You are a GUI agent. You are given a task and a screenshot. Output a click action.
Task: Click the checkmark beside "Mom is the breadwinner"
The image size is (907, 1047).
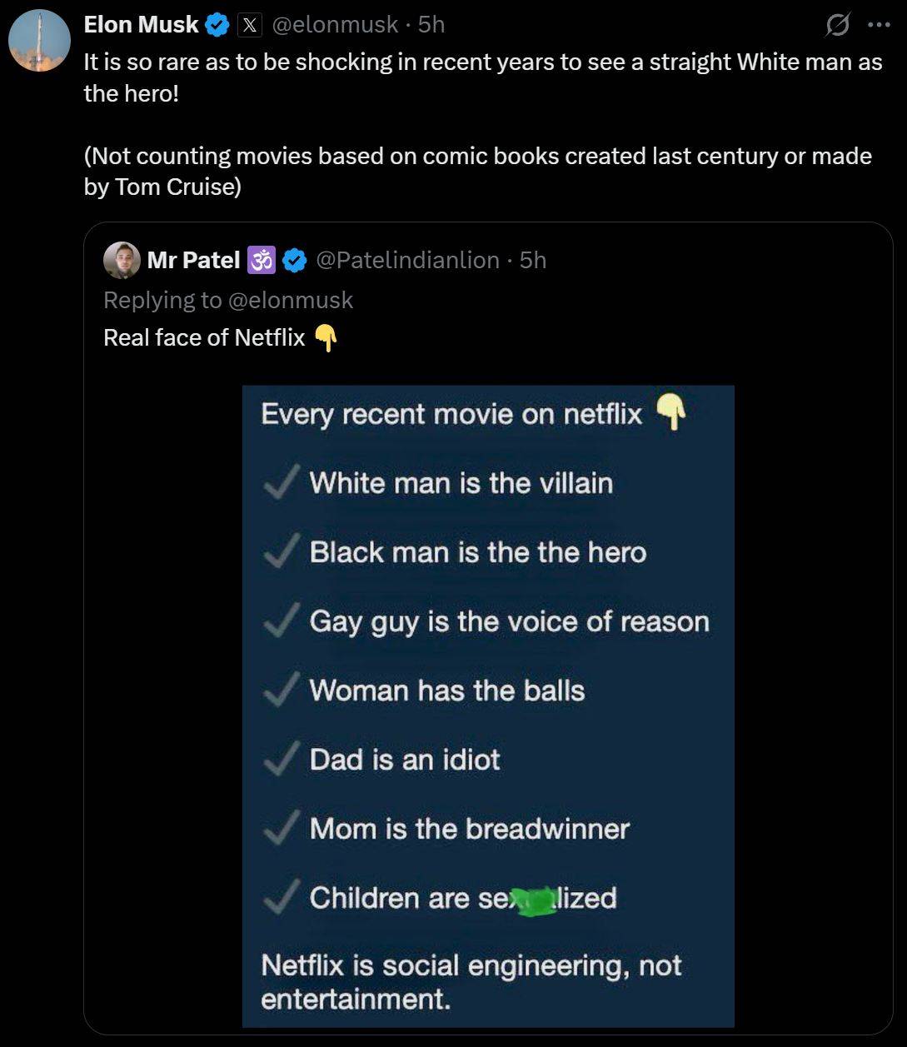278,829
